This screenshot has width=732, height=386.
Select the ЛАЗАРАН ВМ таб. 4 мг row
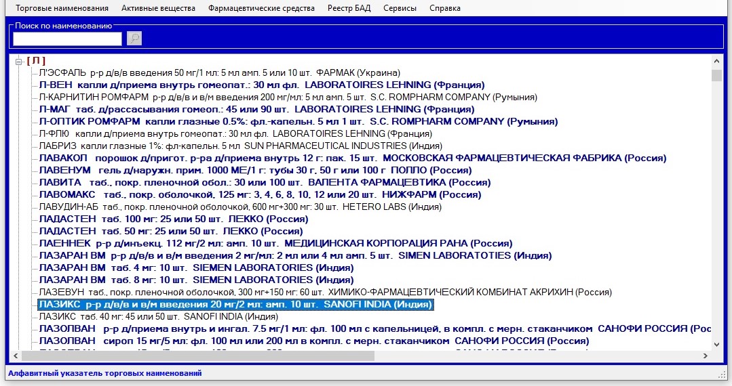[197, 267]
